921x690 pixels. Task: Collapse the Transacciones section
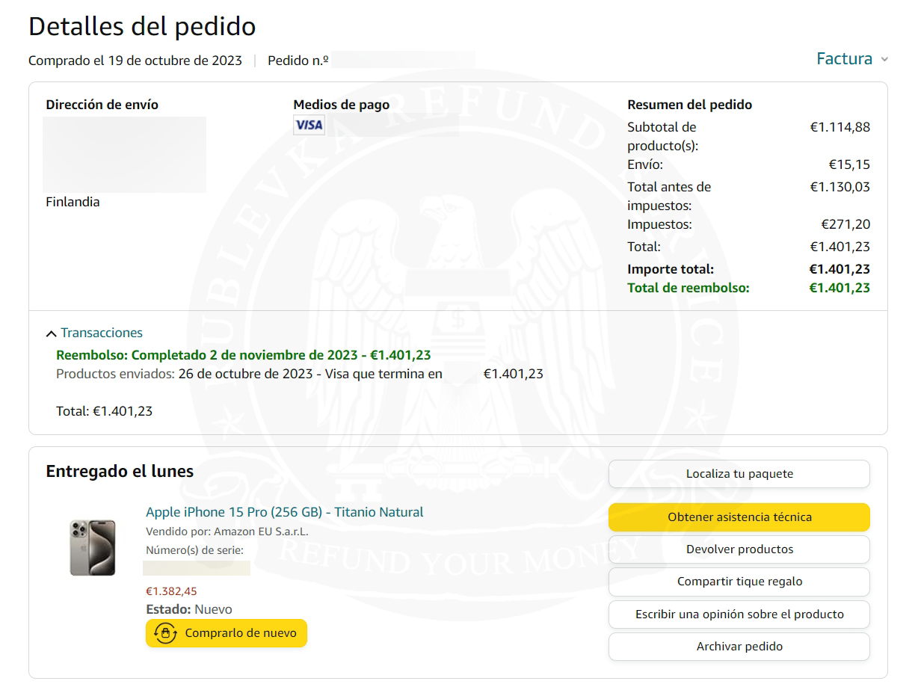click(94, 333)
